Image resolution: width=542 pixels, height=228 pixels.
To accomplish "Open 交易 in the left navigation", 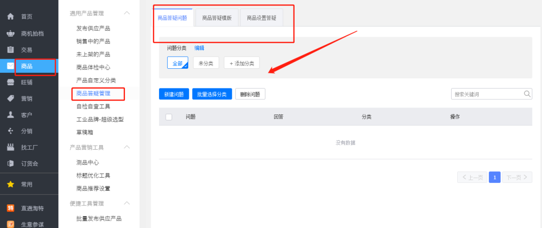I will (27, 50).
